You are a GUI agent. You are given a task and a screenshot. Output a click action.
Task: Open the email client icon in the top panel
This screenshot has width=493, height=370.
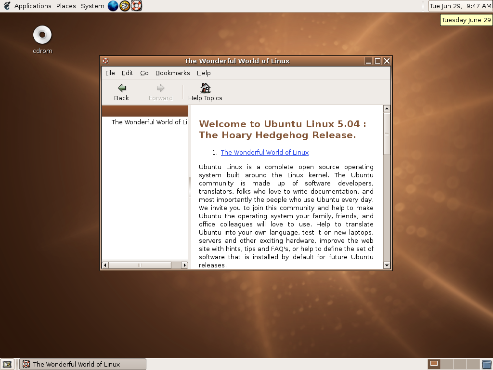point(124,6)
